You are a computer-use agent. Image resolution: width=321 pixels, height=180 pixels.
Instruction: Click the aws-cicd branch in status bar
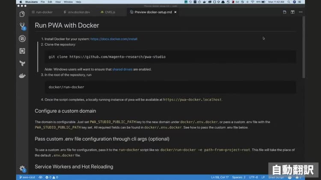pyautogui.click(x=27, y=177)
